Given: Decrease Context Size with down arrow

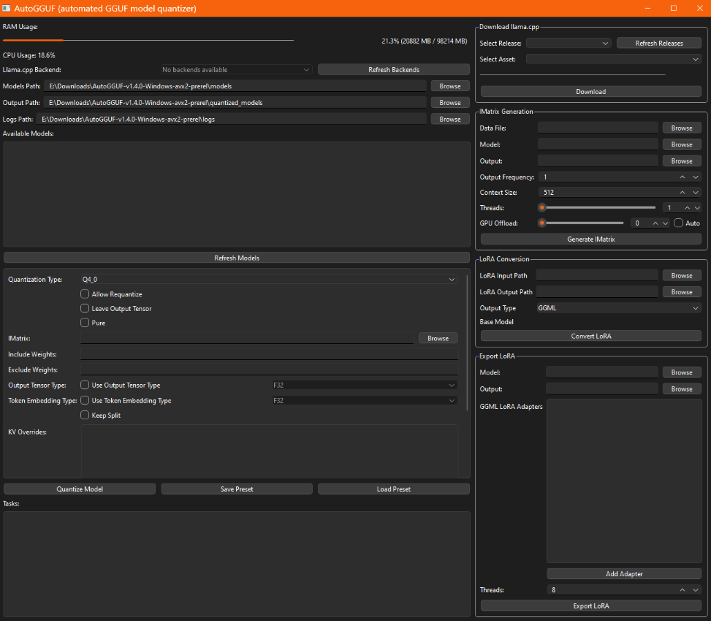Looking at the screenshot, I should coord(696,193).
